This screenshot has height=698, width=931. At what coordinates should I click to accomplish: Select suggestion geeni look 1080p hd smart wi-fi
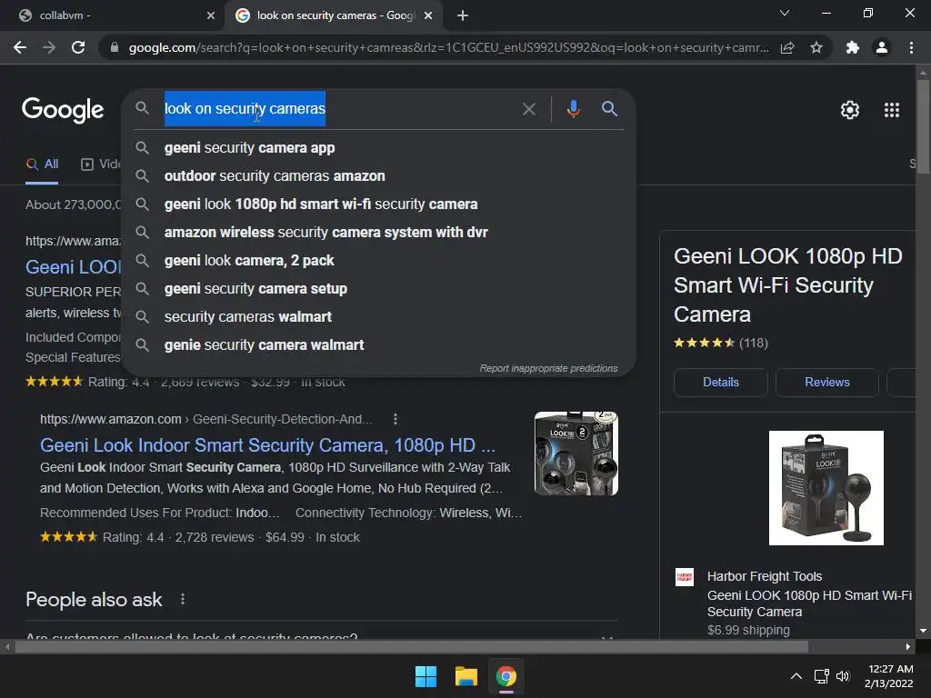point(378,204)
